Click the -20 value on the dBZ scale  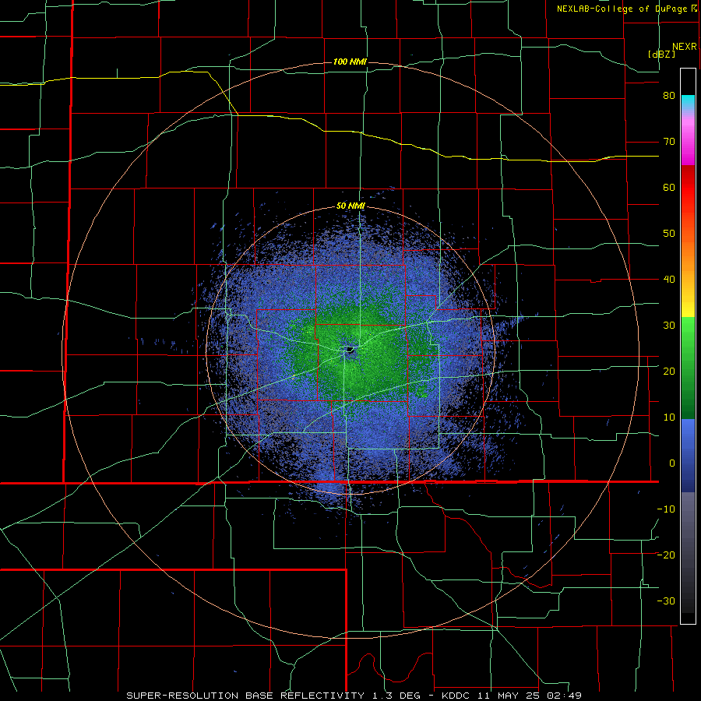[666, 555]
